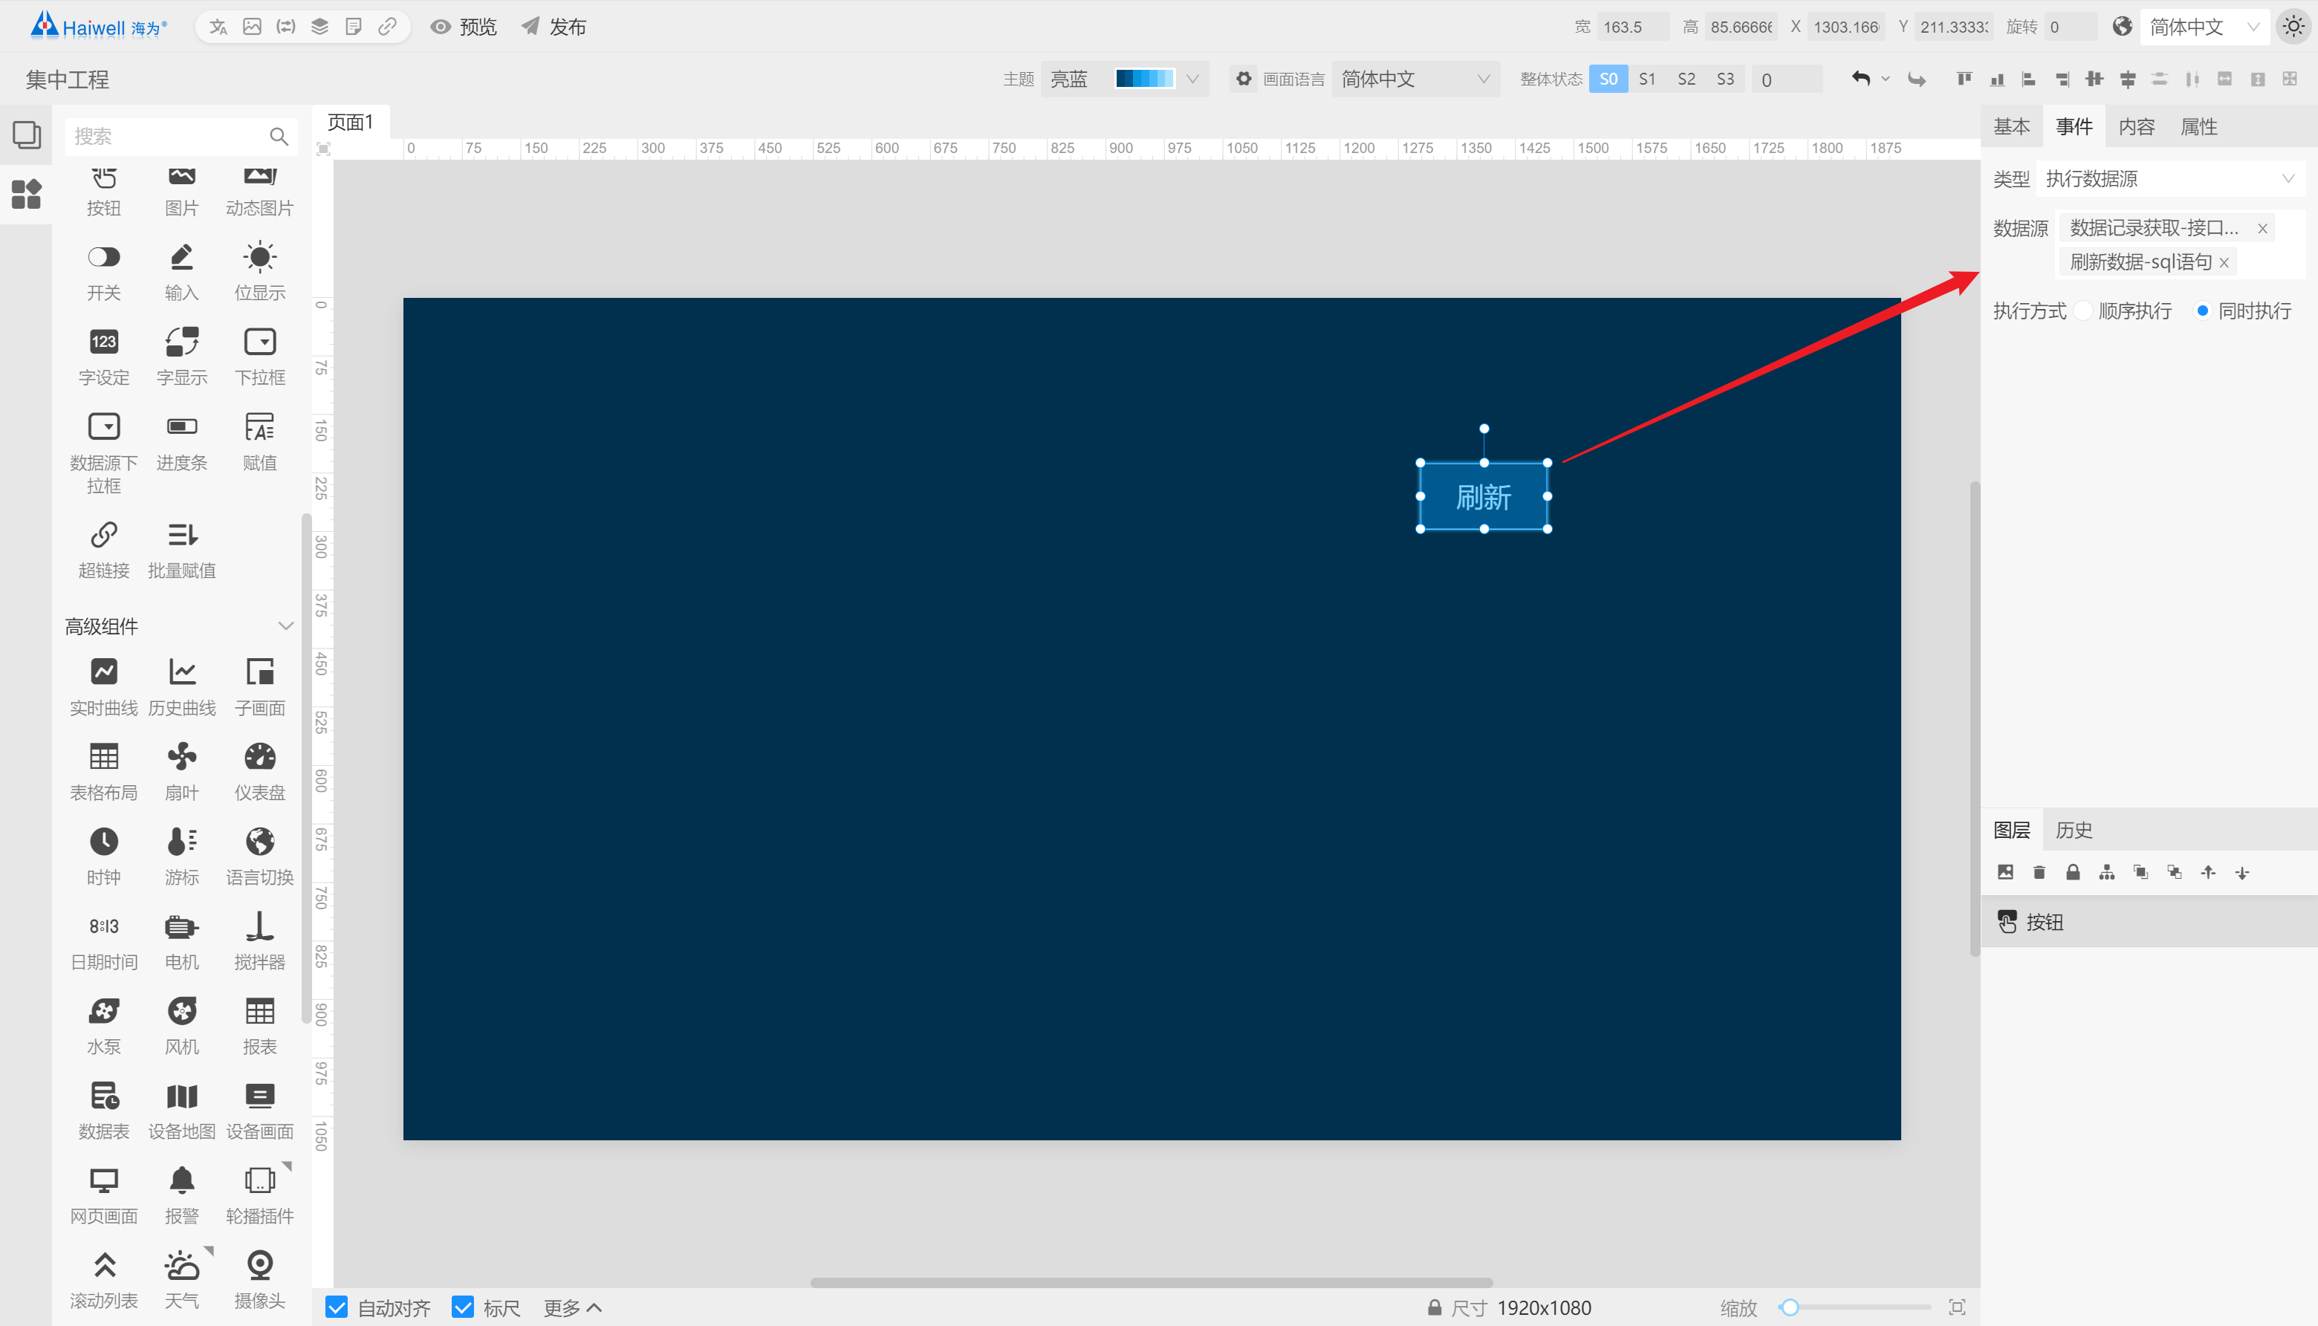The height and width of the screenshot is (1326, 2318).
Task: Select 顺序执行 sequential execution radio
Action: [2082, 311]
